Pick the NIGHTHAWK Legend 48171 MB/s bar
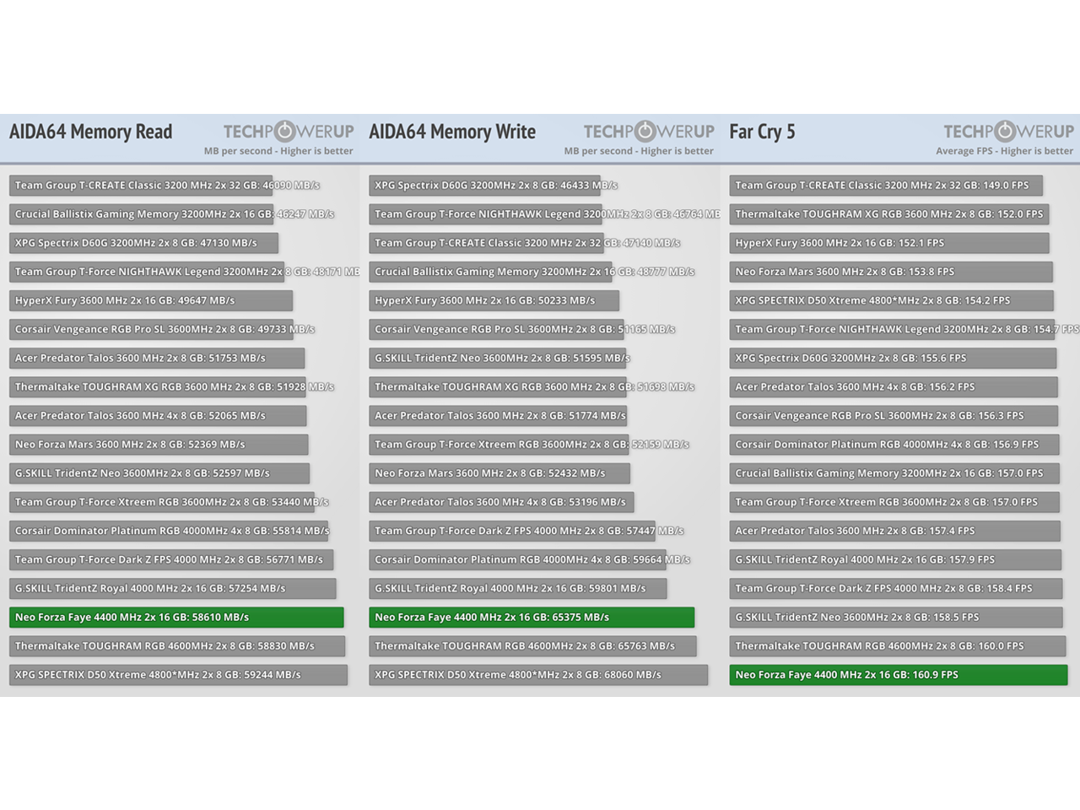This screenshot has height=810, width=1080. pyautogui.click(x=147, y=272)
